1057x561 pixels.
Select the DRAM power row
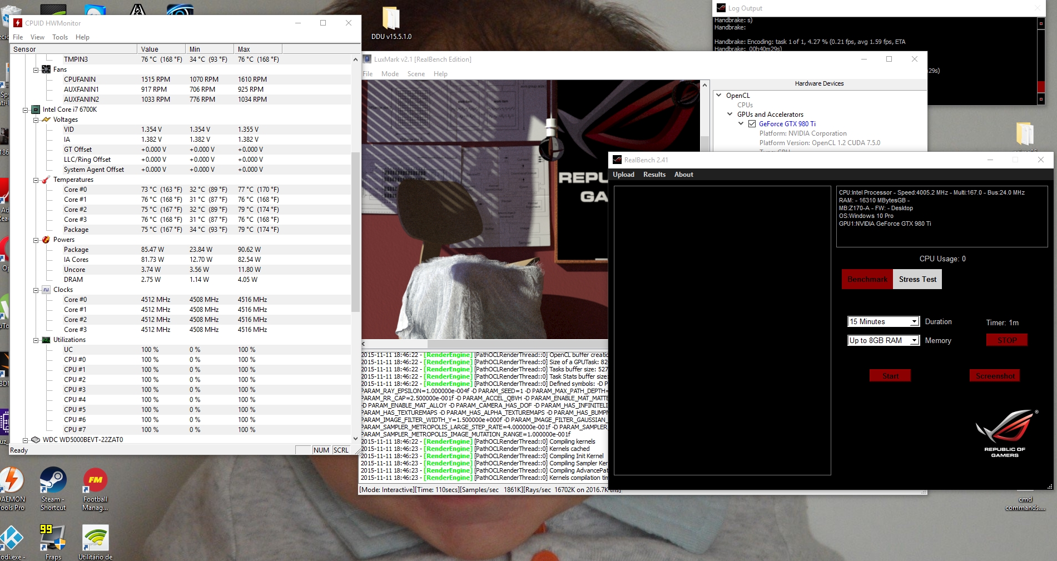tap(181, 280)
